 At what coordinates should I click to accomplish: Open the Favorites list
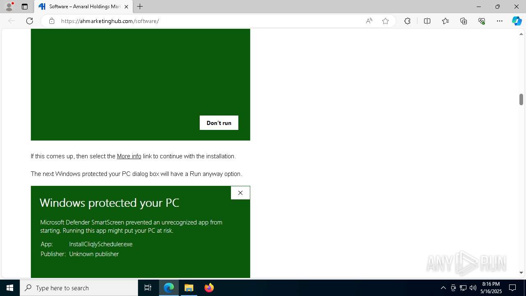point(445,21)
